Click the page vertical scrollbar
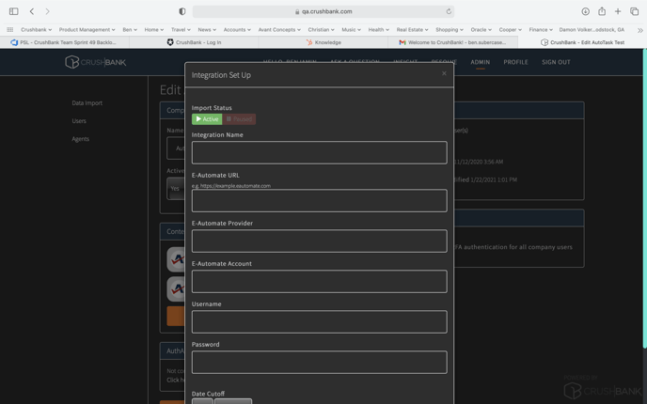Viewport: 647px width, 404px height. [644, 198]
